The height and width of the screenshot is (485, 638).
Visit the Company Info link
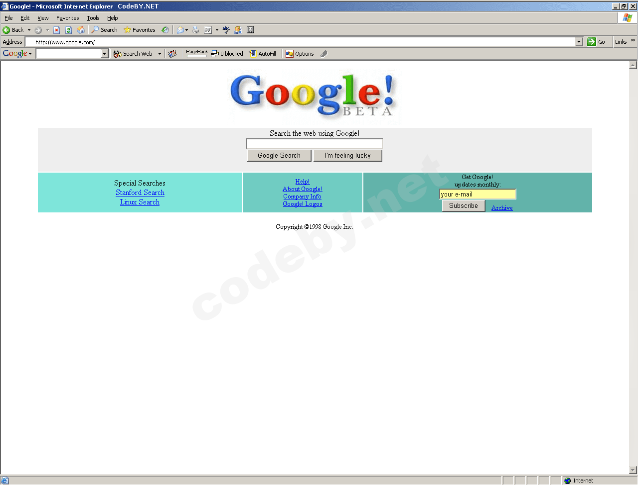303,196
